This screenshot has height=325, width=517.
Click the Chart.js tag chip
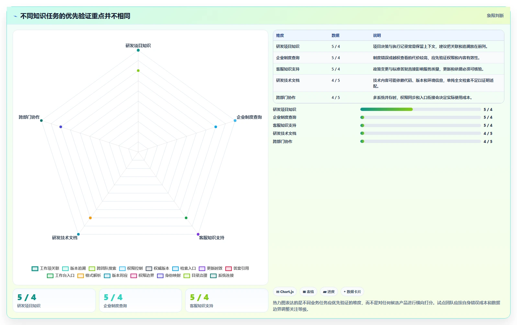pyautogui.click(x=285, y=292)
